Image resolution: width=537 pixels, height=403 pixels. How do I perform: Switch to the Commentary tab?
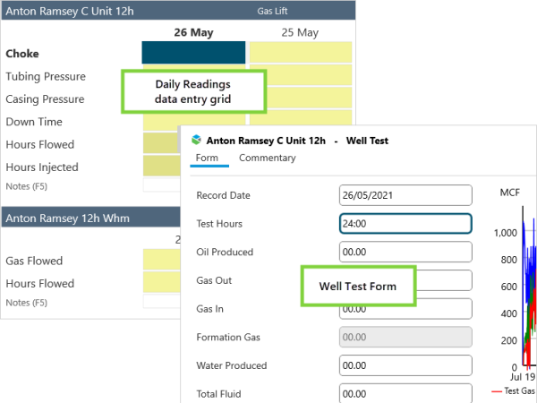267,159
